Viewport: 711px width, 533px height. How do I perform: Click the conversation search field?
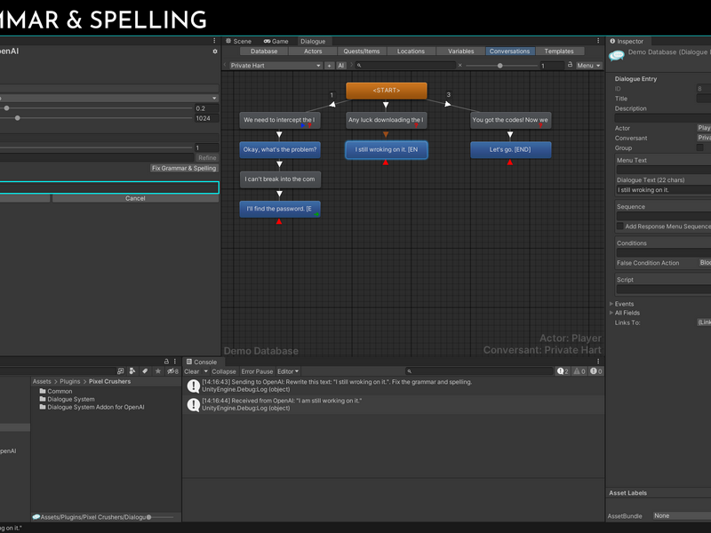pyautogui.click(x=405, y=66)
